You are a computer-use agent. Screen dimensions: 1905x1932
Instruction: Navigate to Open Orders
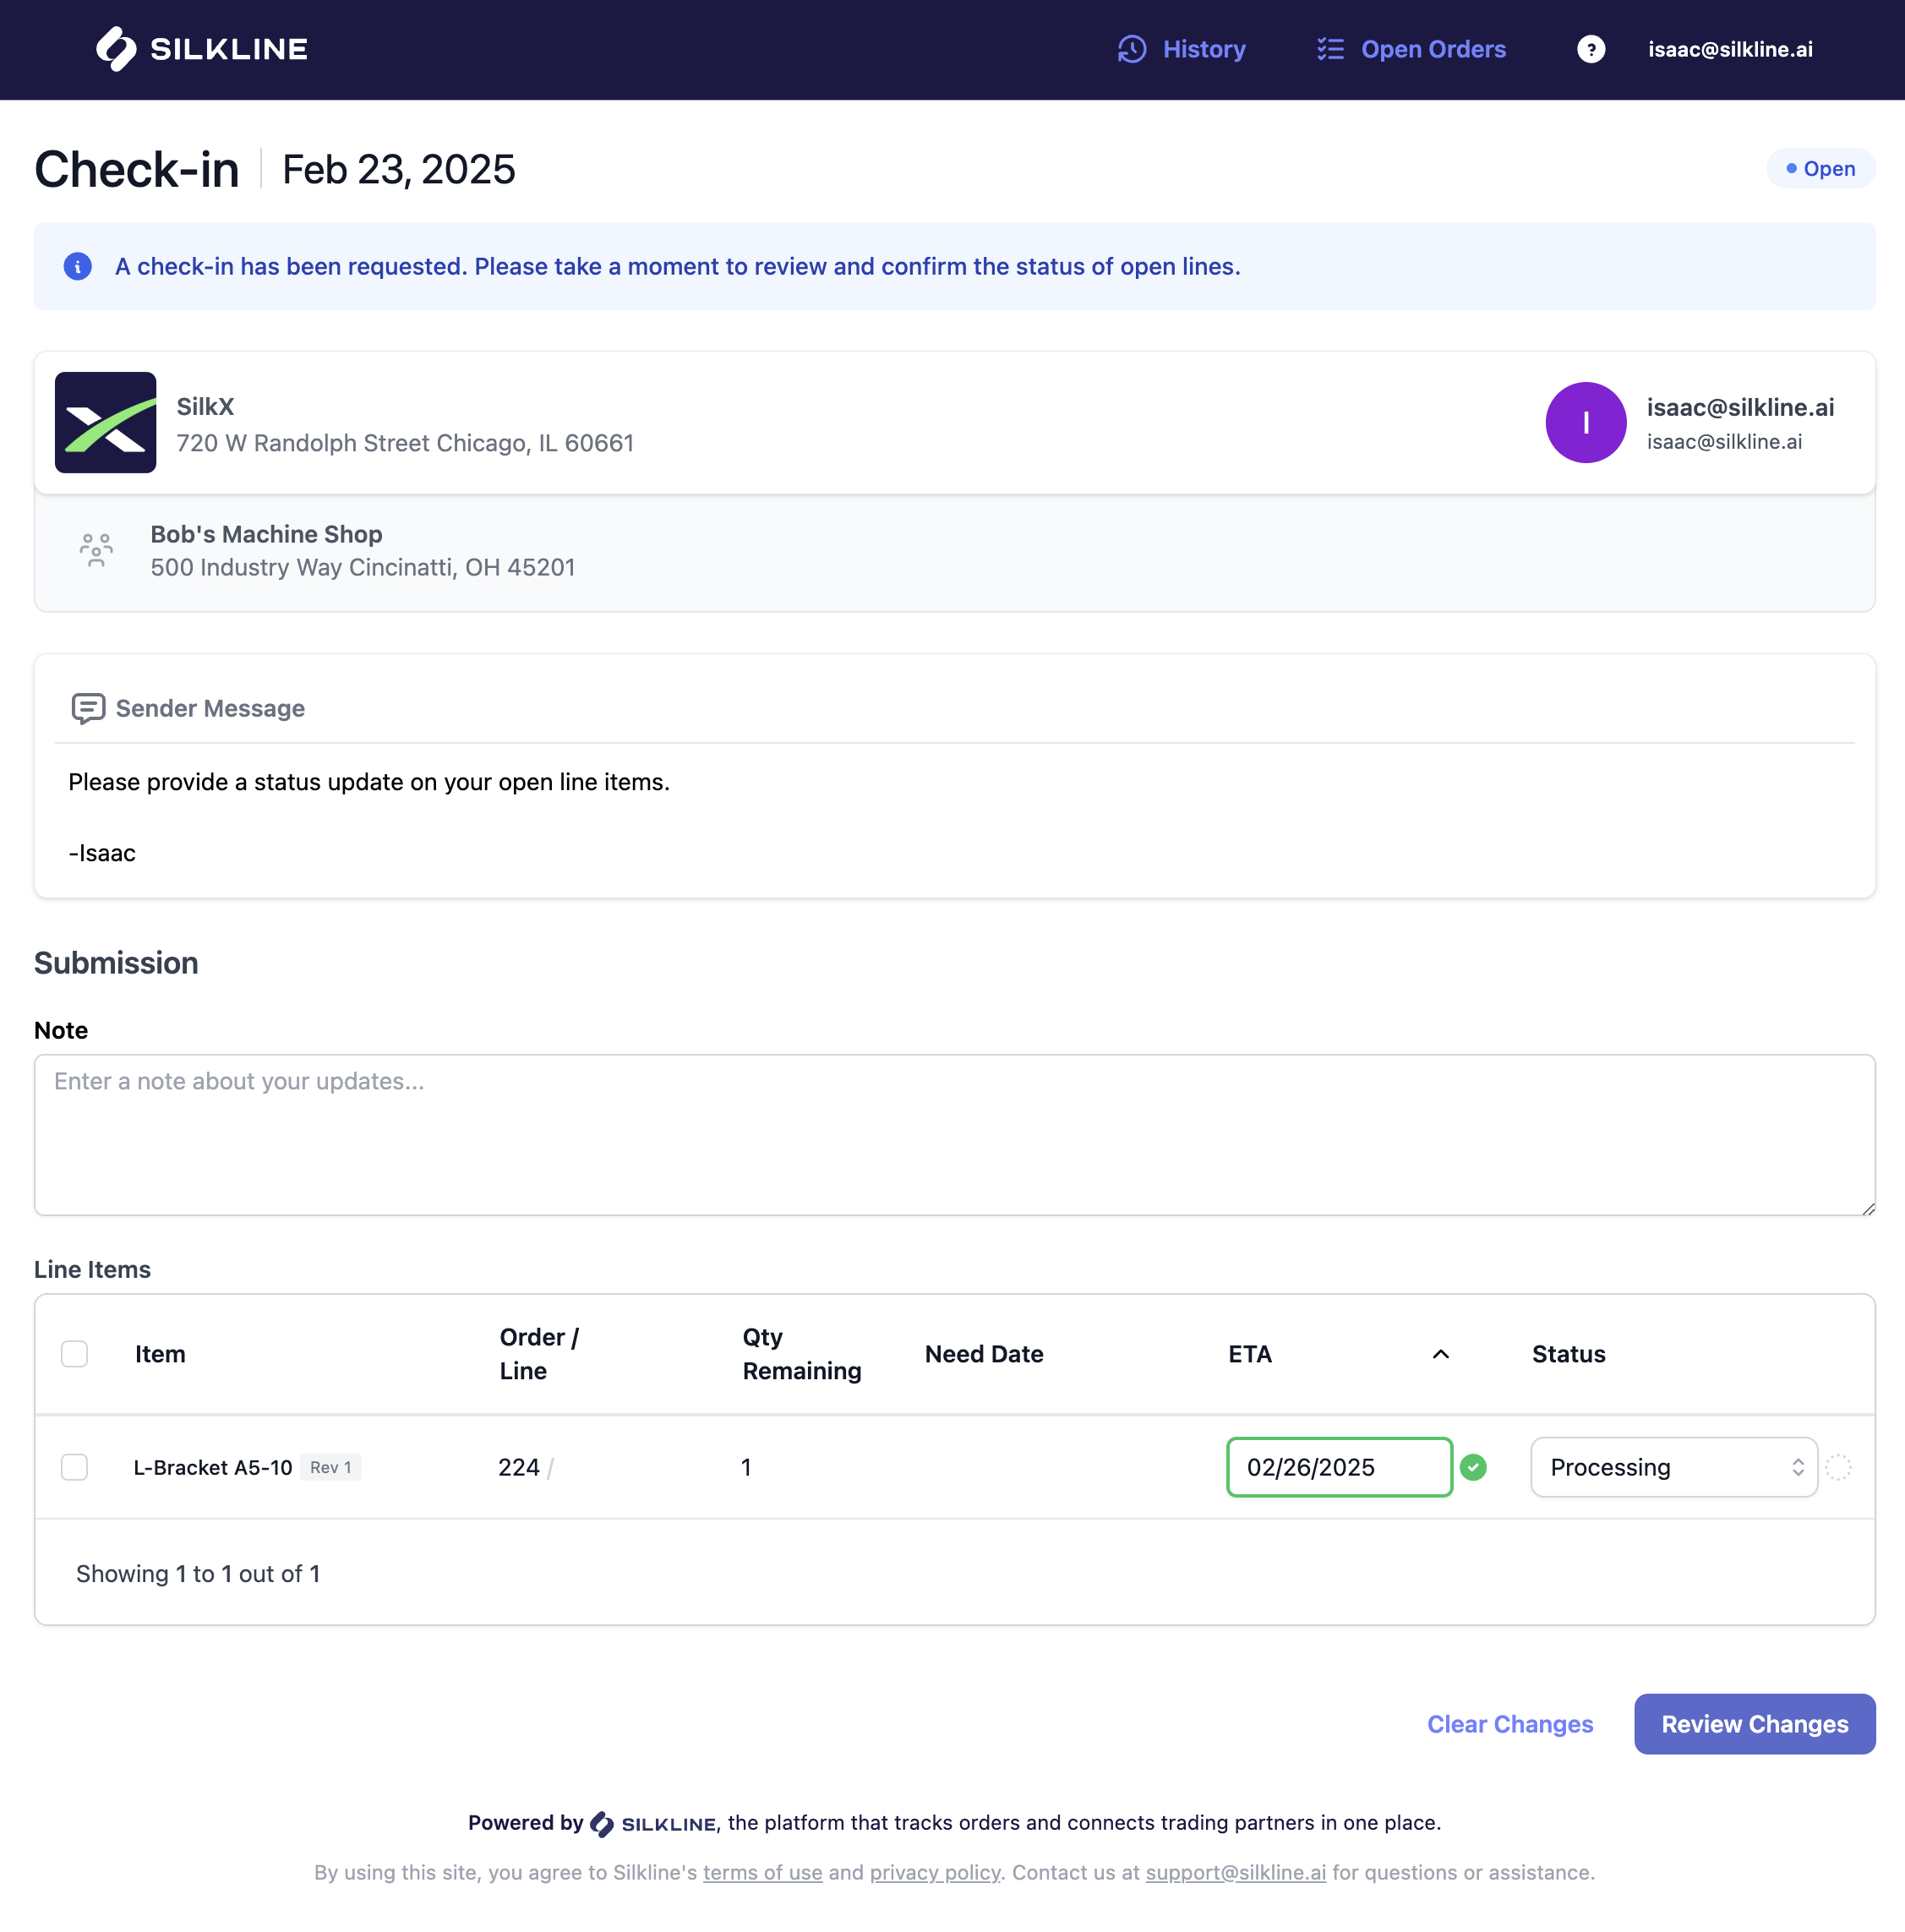(x=1432, y=49)
